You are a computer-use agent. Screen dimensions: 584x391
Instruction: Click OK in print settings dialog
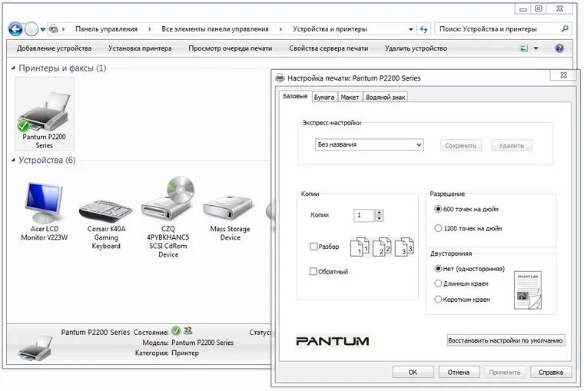point(413,372)
